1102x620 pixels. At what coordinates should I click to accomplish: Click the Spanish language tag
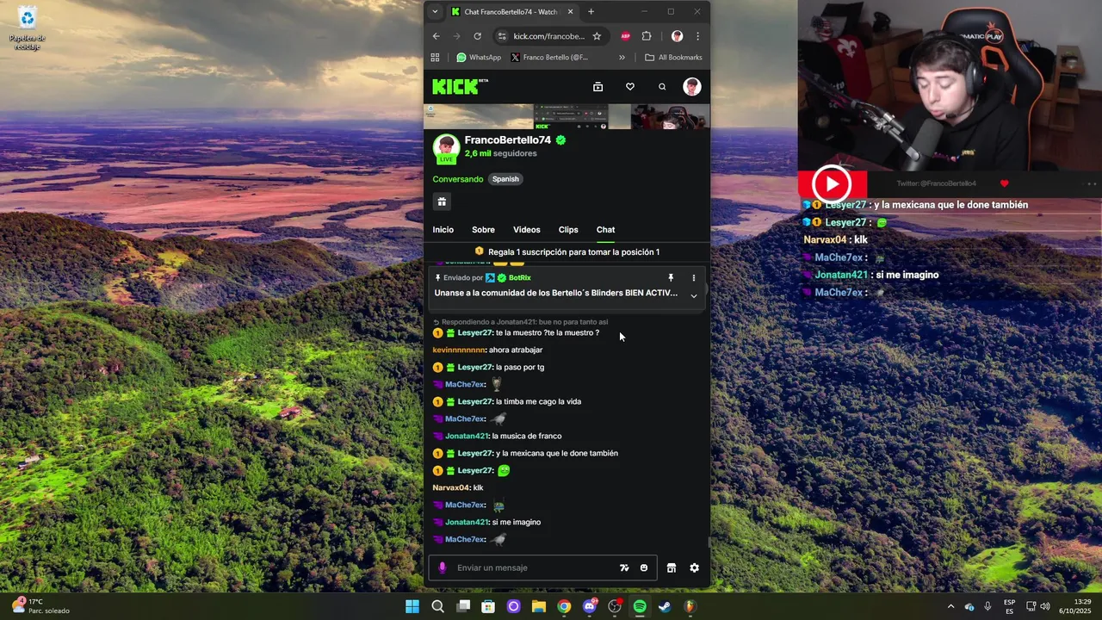[x=505, y=179]
